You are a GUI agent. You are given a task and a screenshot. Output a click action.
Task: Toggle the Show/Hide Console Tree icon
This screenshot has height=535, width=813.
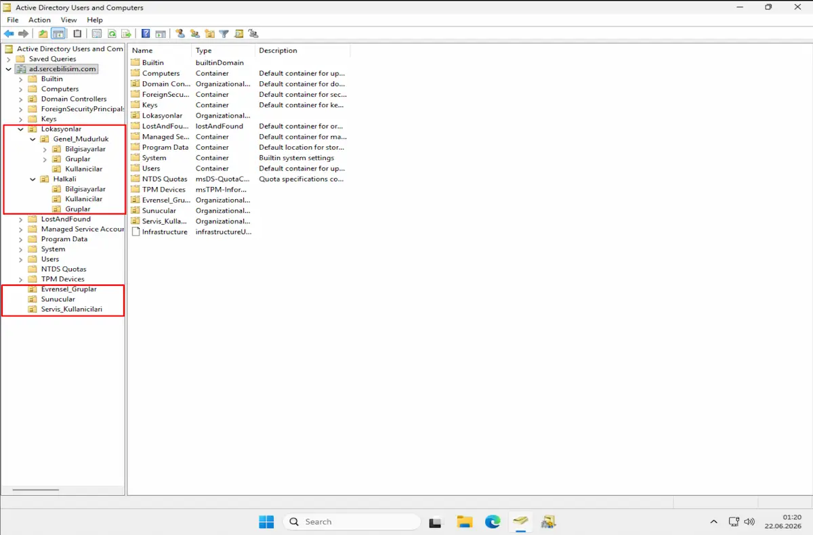[x=58, y=34]
